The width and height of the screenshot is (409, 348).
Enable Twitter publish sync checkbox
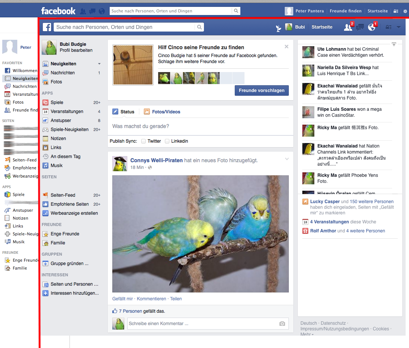click(x=143, y=141)
